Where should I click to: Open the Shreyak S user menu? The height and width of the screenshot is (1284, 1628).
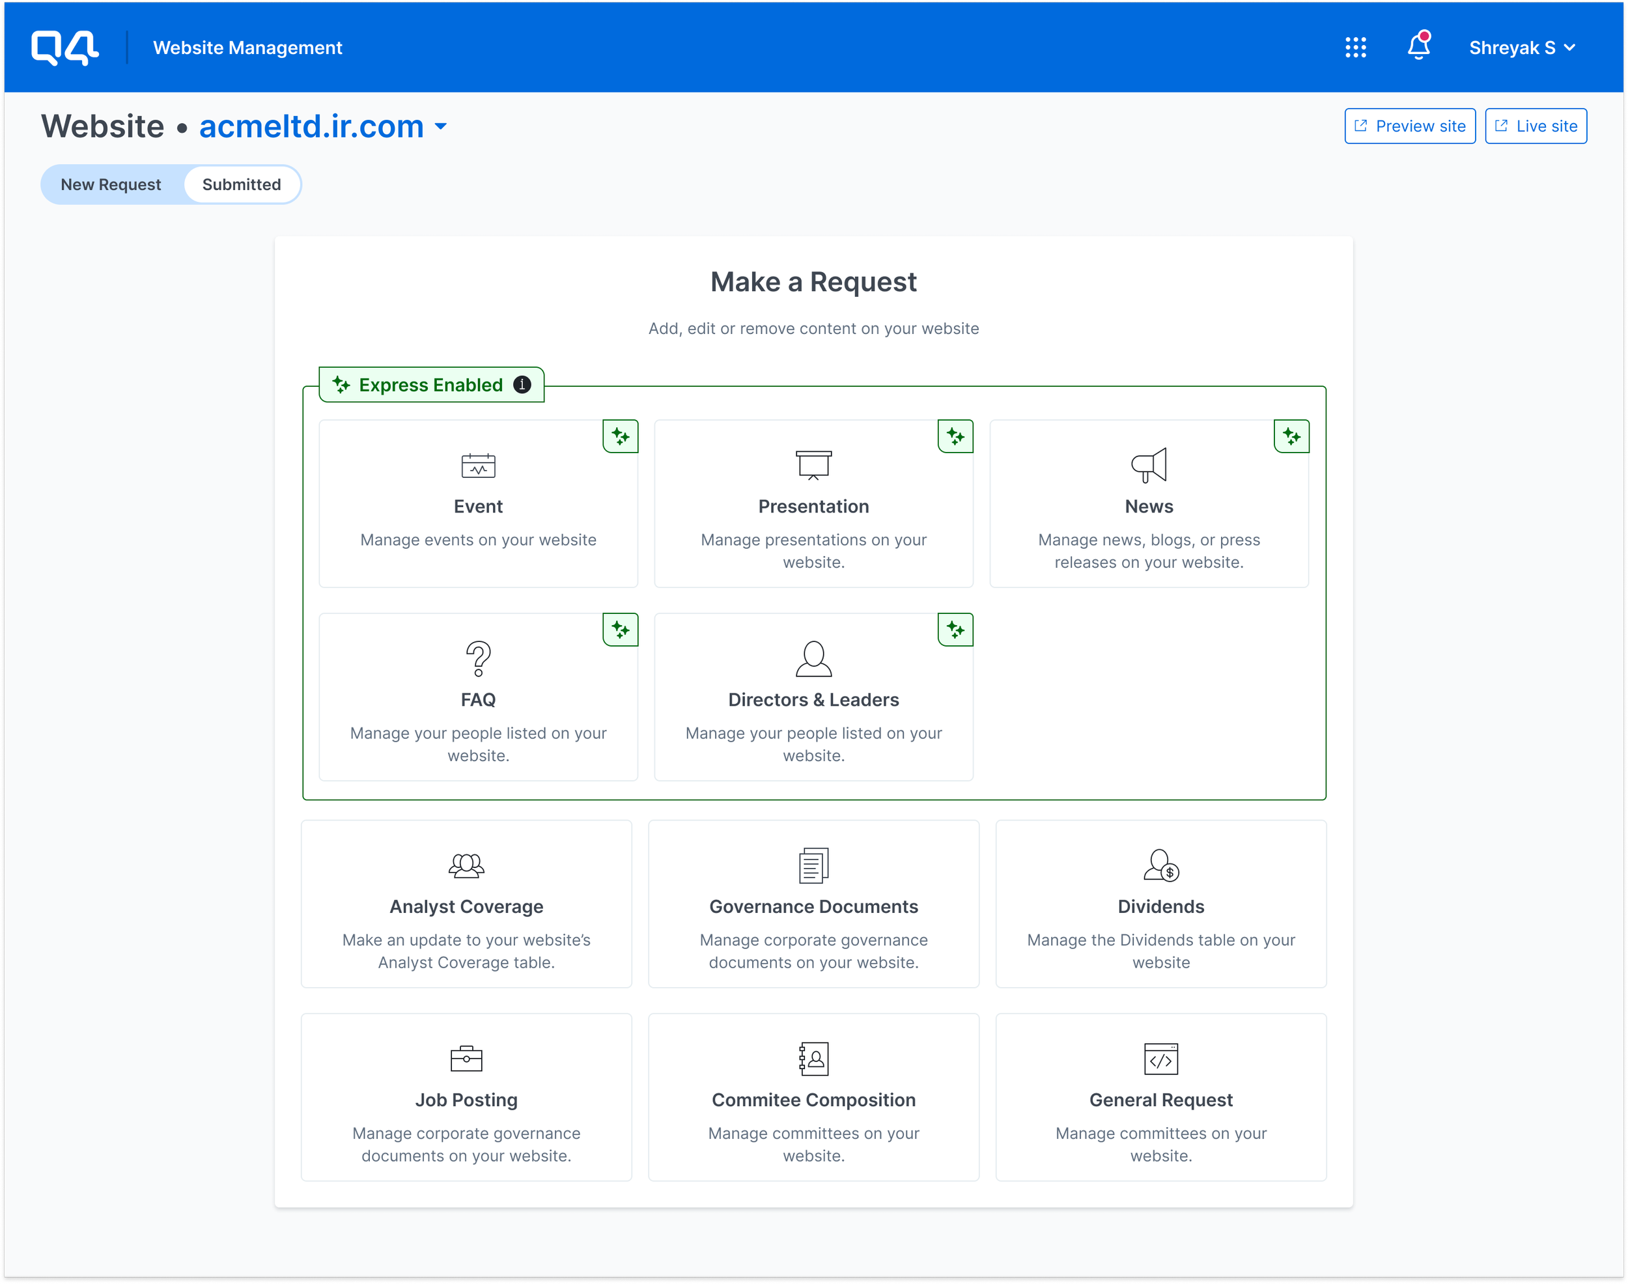click(x=1521, y=48)
